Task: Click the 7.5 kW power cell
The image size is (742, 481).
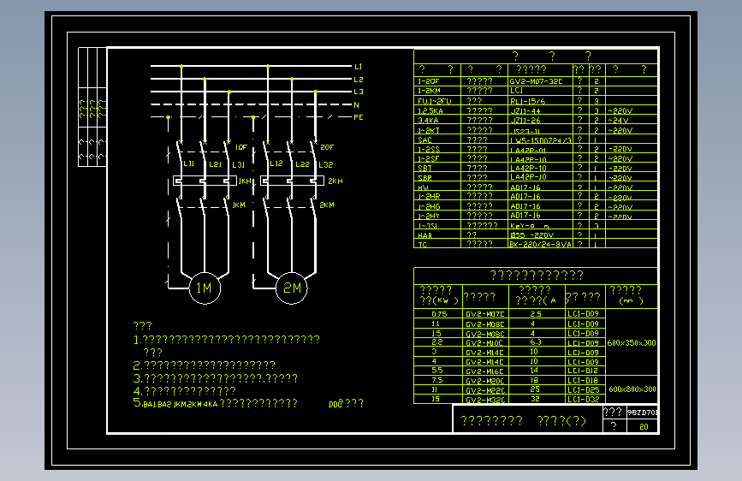Action: [x=436, y=380]
